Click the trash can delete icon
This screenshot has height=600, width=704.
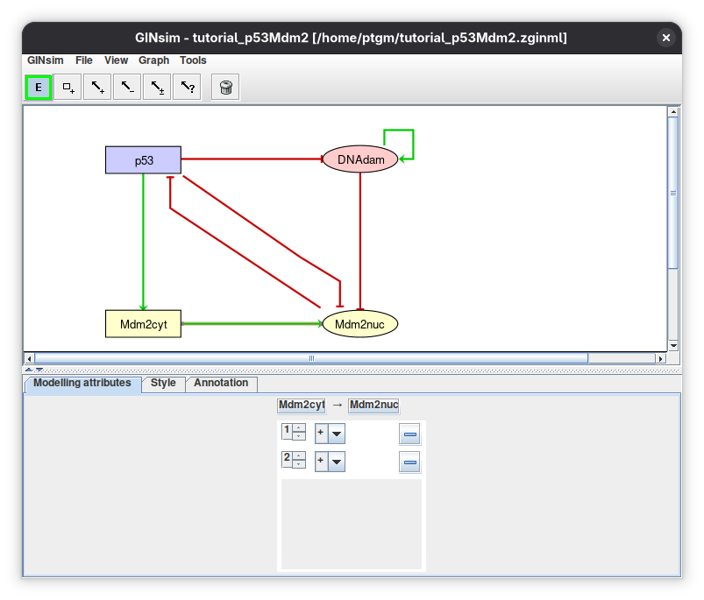click(225, 87)
